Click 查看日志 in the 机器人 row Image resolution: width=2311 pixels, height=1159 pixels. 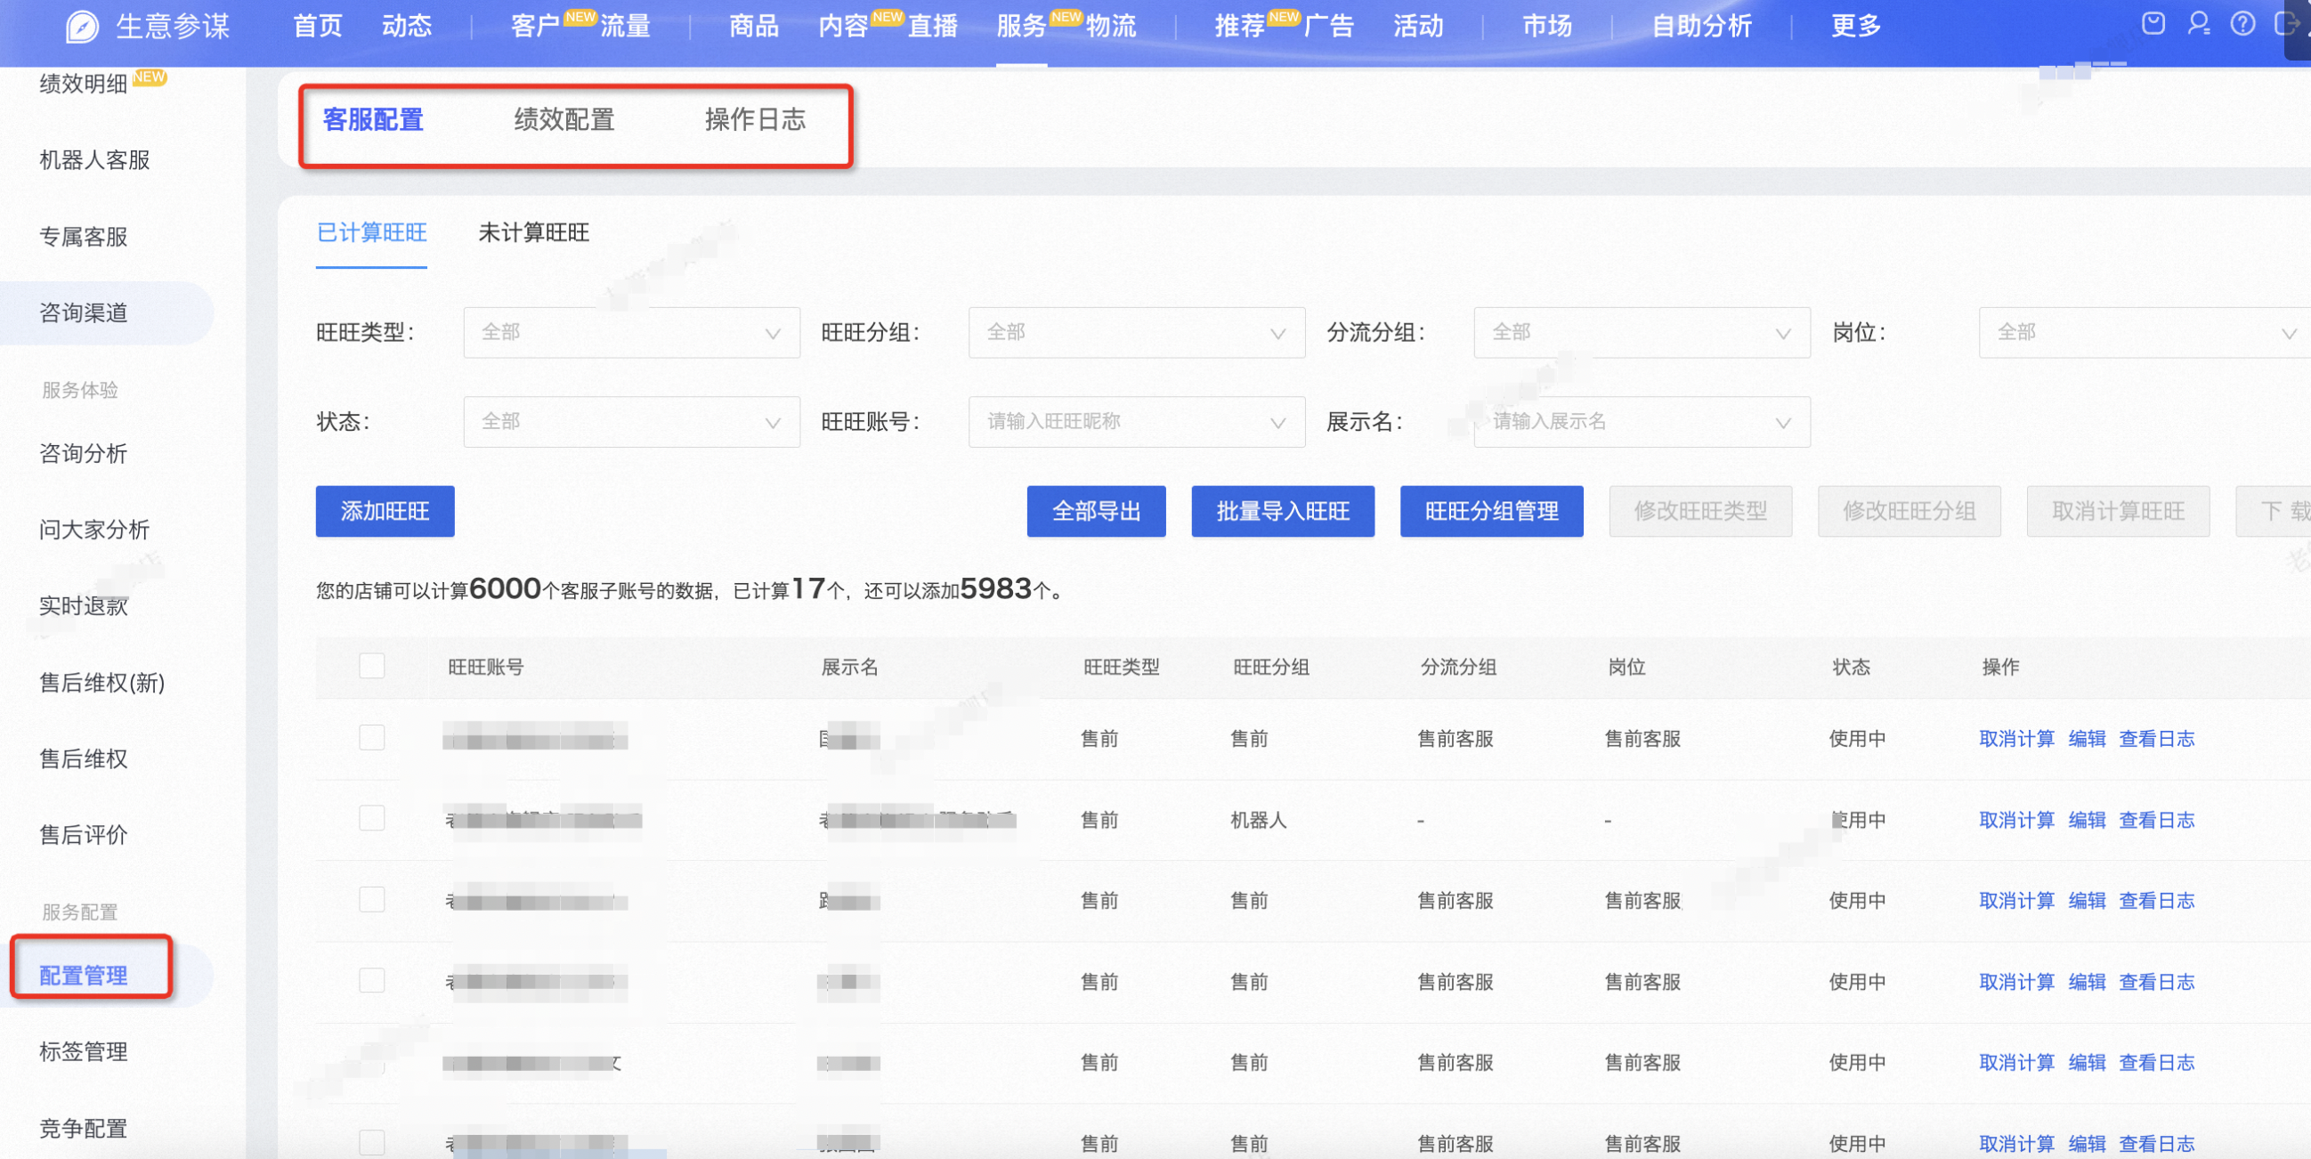[x=2157, y=820]
